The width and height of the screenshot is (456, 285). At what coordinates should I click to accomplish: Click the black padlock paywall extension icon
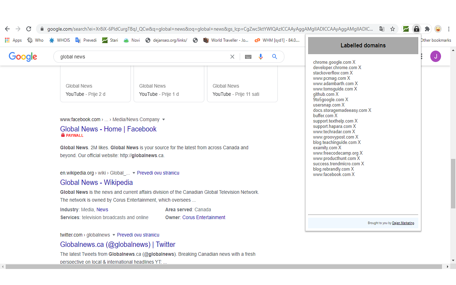click(x=416, y=29)
